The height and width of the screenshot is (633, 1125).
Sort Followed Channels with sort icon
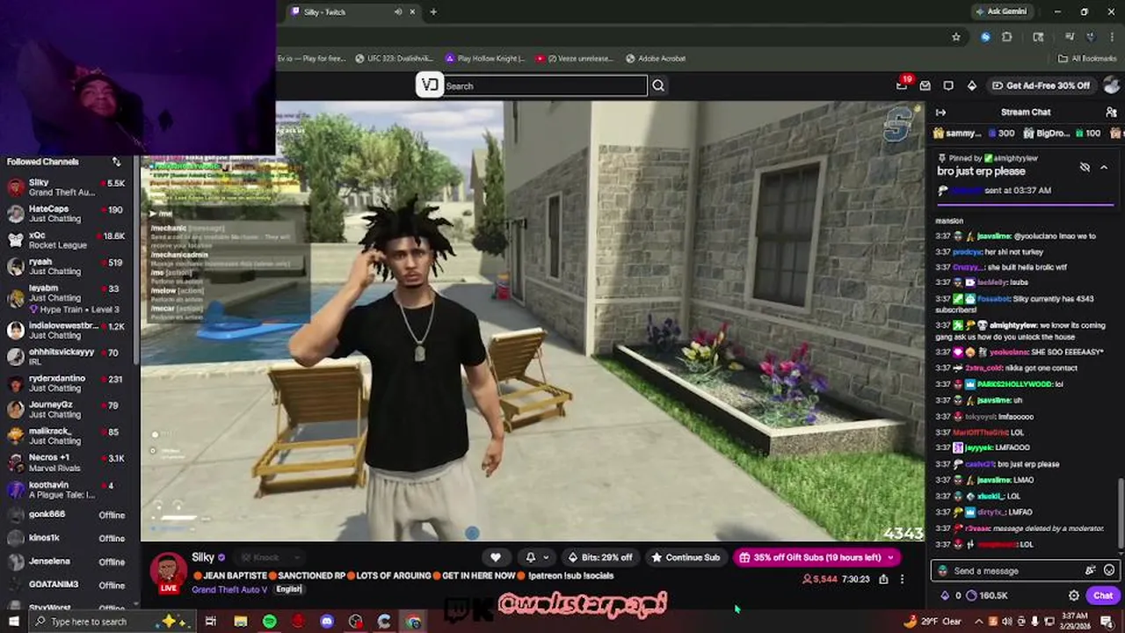116,162
